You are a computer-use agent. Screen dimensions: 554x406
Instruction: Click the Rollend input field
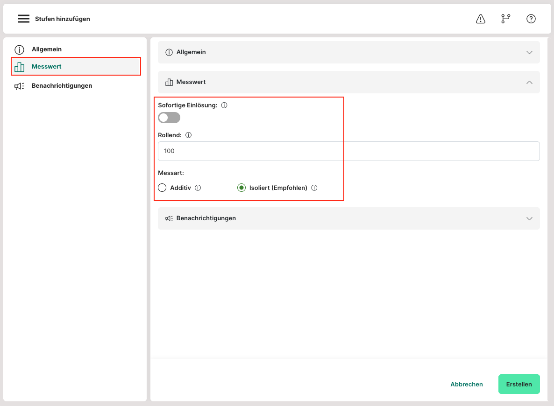348,151
